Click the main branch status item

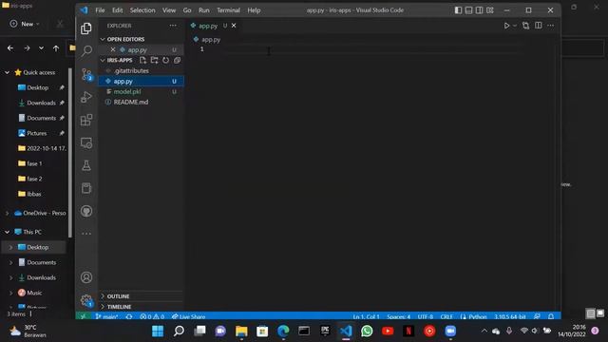click(x=106, y=316)
